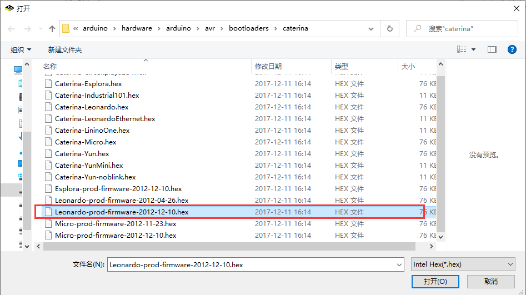The image size is (526, 295).
Task: Expand chevron after avr breadcrumb
Action: [x=222, y=28]
